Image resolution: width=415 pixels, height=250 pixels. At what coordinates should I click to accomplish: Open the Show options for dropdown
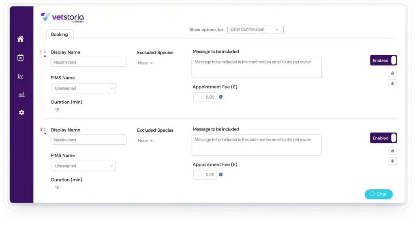[x=255, y=29]
